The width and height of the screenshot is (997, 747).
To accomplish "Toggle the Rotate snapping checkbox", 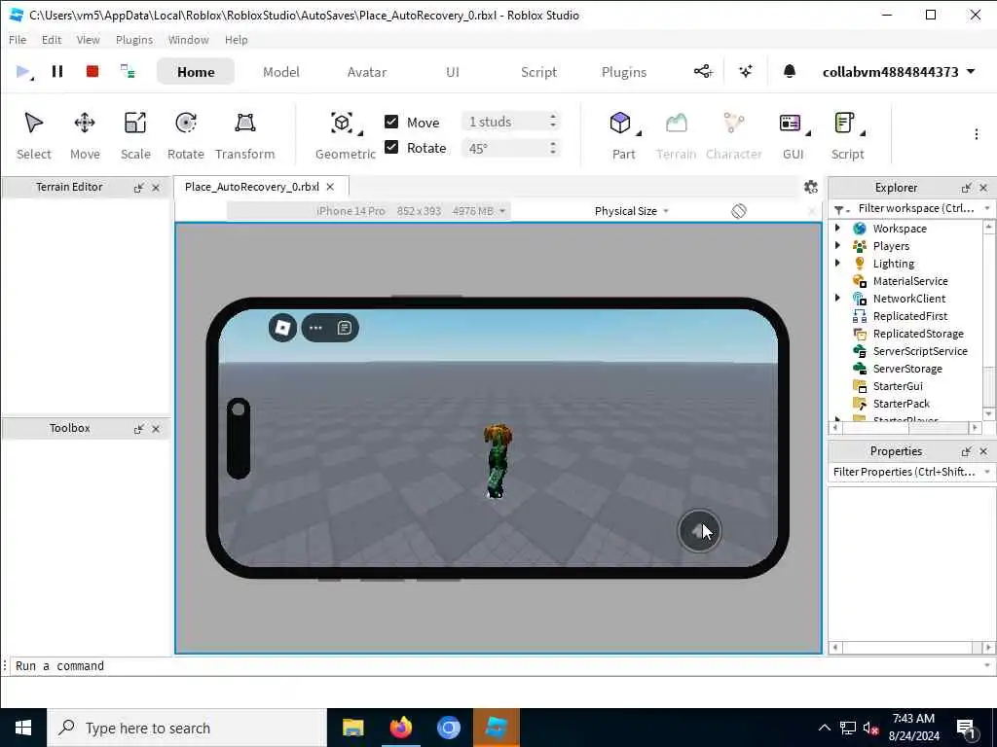I will [391, 148].
